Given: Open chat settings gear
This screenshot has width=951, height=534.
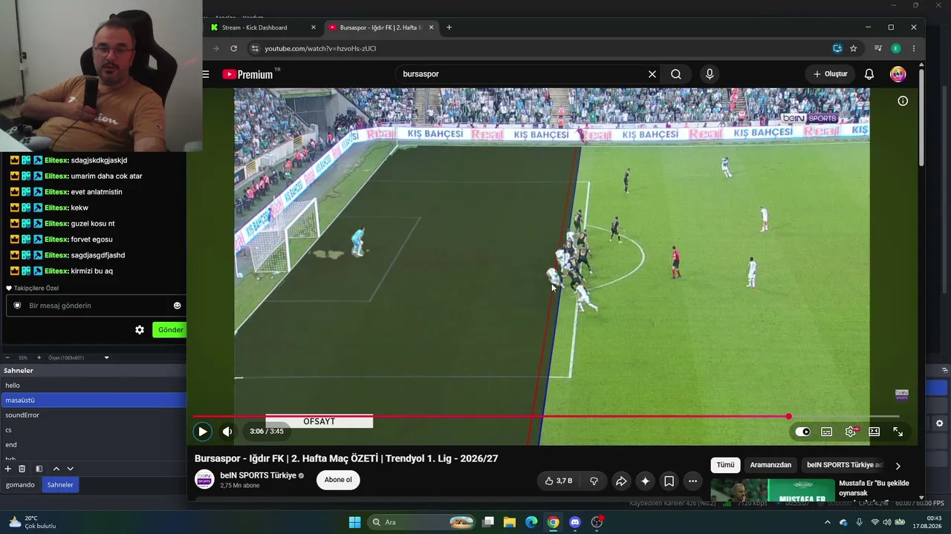Looking at the screenshot, I should [140, 330].
